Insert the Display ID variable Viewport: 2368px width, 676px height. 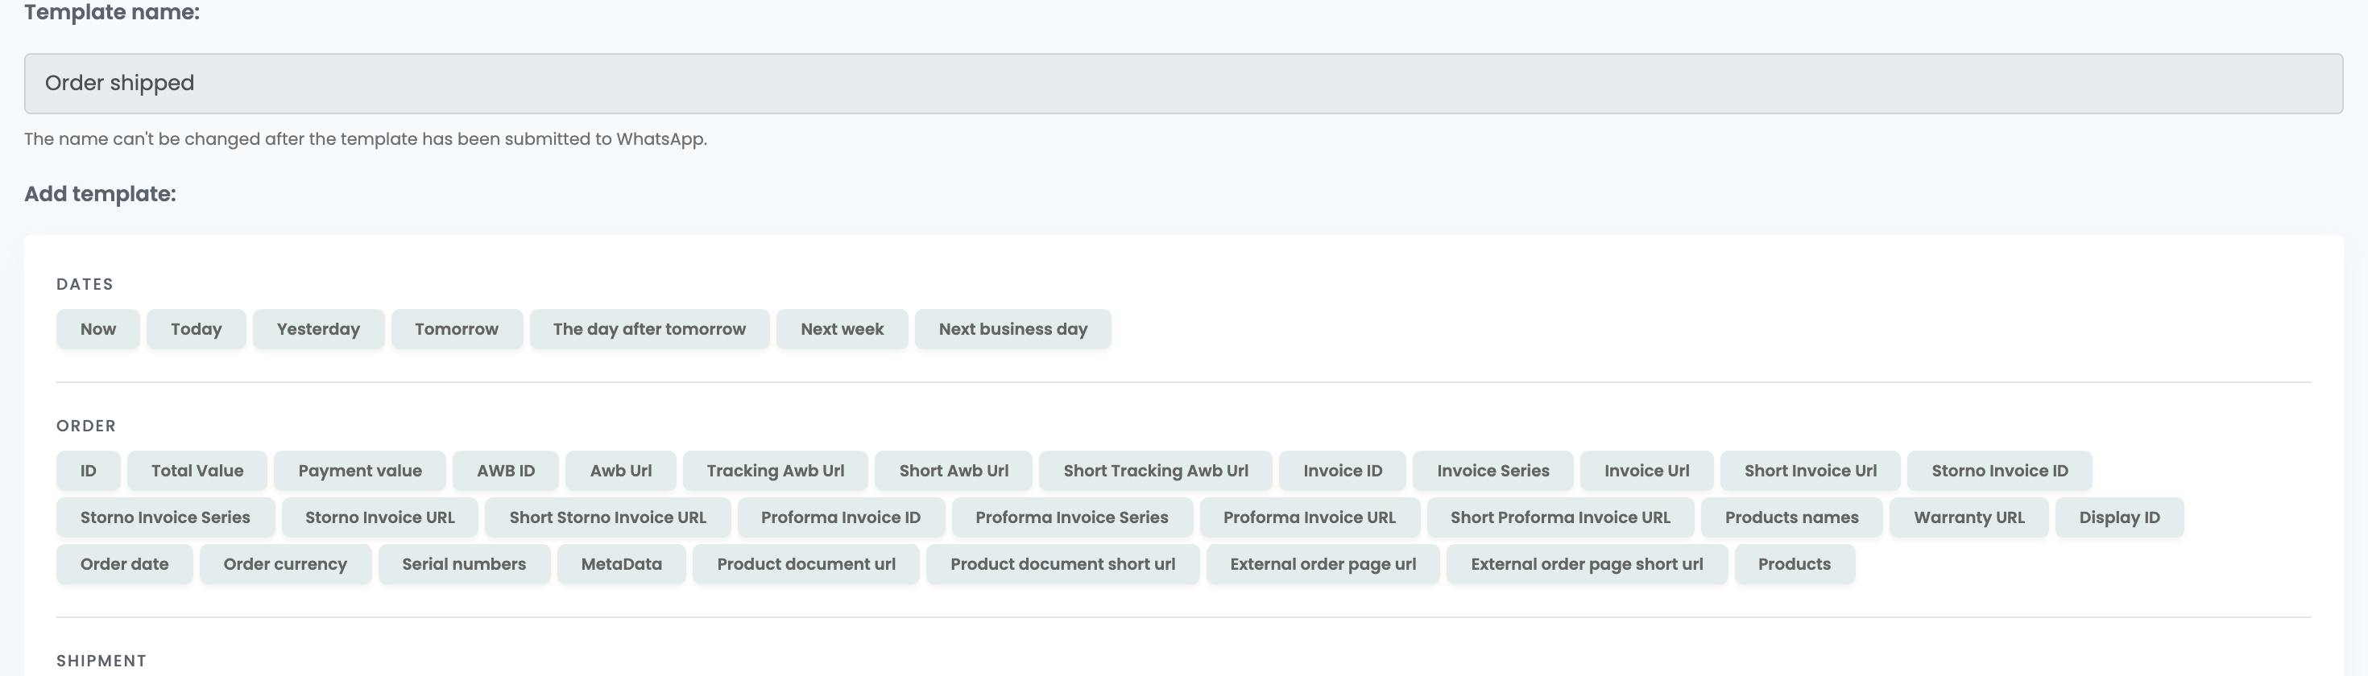coord(2119,517)
